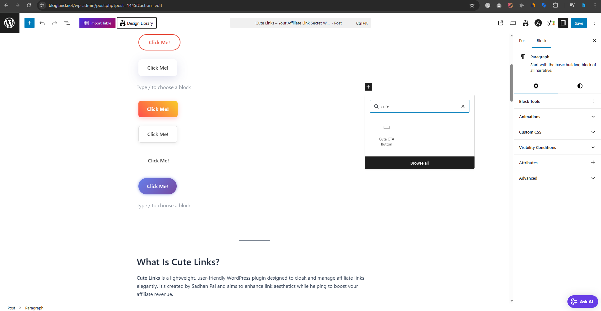Expand the Custom CSS panel
Viewport: 601px width, 311px height.
[557, 132]
